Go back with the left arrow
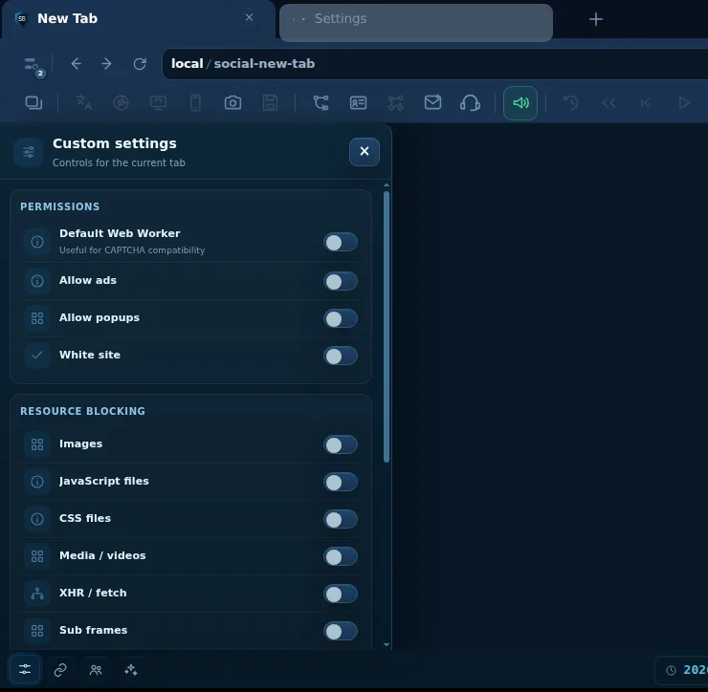 (76, 64)
